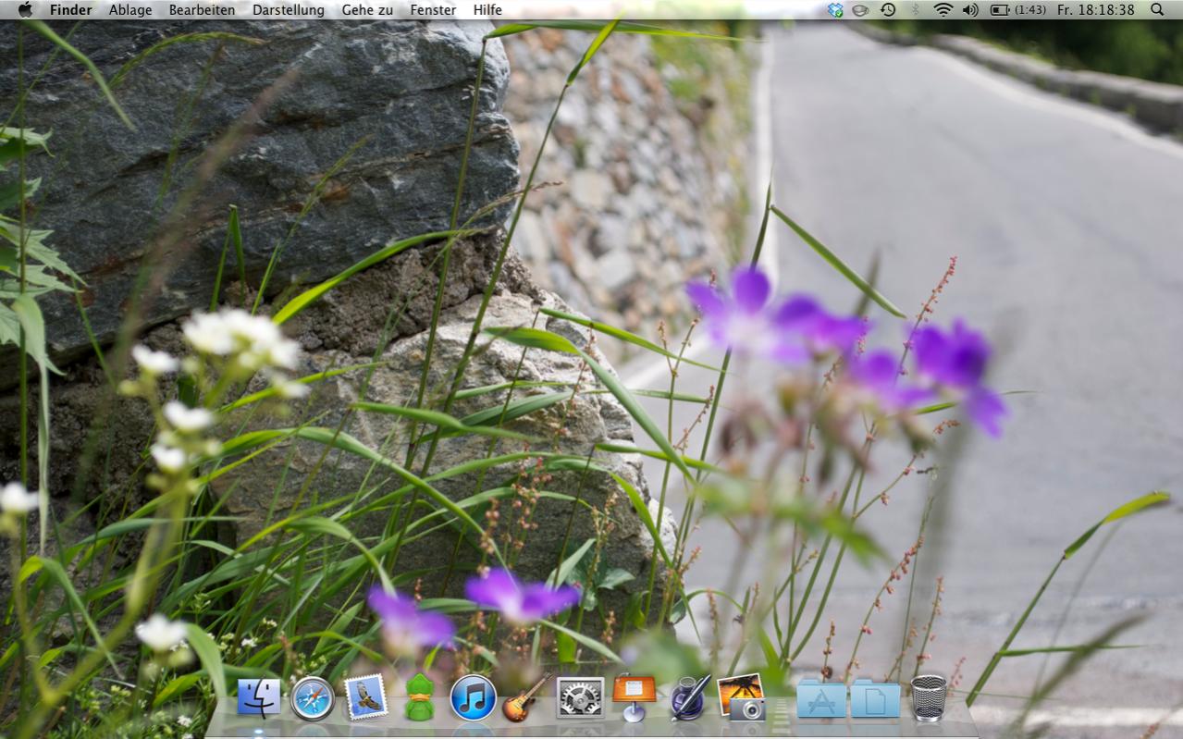Click the volume speaker icon
This screenshot has width=1183, height=739.
coord(969,9)
